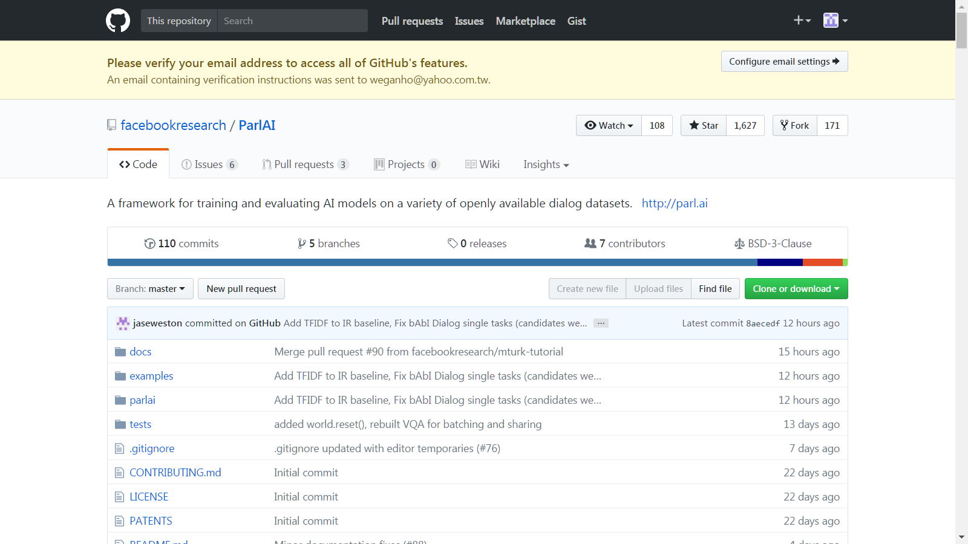Open Pull requests in top navigation
This screenshot has width=968, height=544.
pyautogui.click(x=413, y=21)
